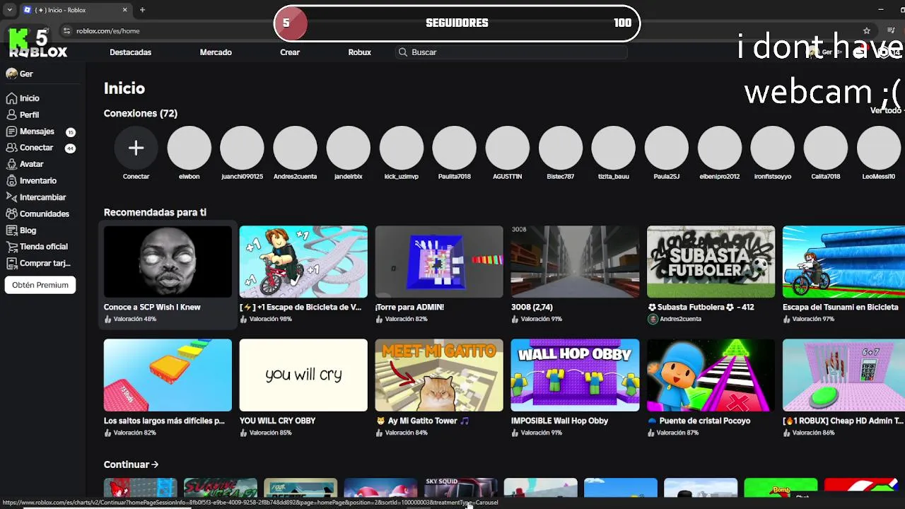Click the Buscar search field

pyautogui.click(x=511, y=52)
